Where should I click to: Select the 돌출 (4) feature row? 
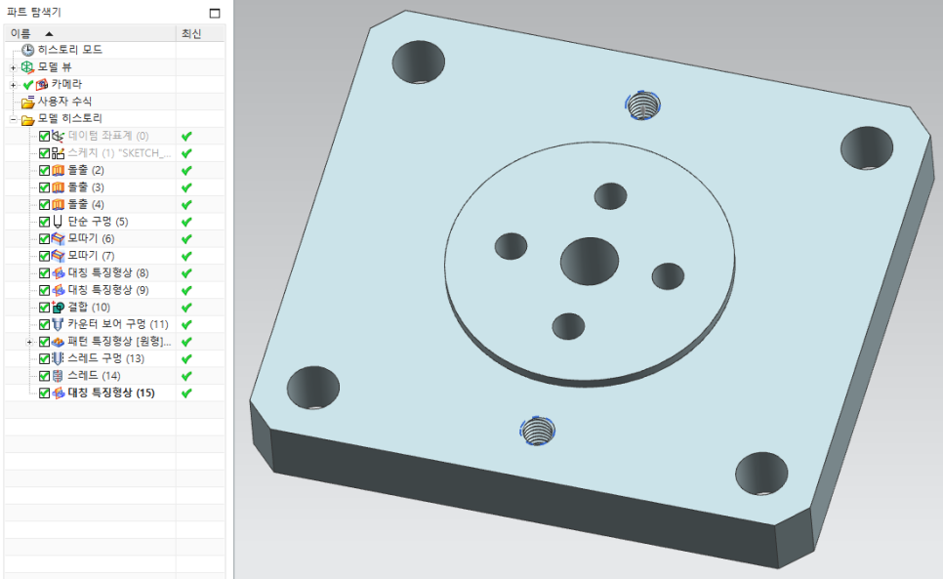point(114,204)
